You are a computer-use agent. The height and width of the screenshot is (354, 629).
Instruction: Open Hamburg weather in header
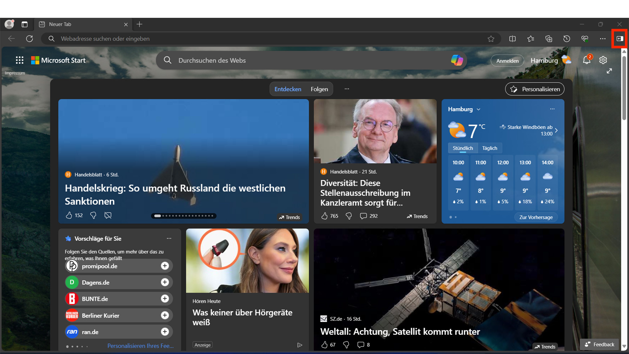551,60
